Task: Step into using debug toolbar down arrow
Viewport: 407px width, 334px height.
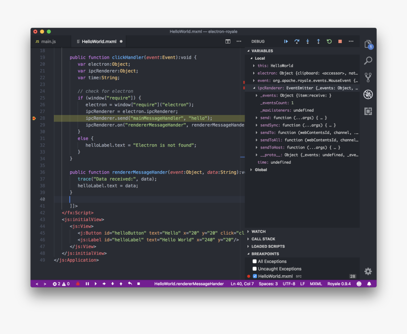Action: (308, 42)
